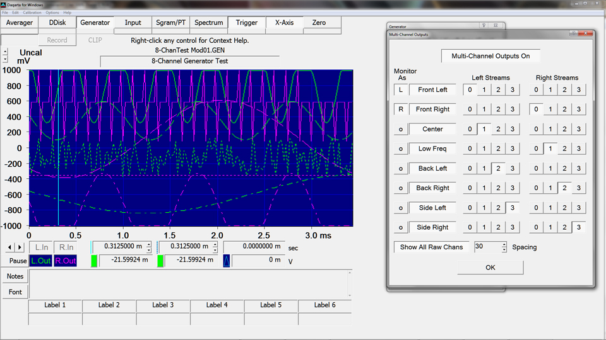Switch to the Spectrum tab
Screen dimensions: 606x340
pos(208,23)
